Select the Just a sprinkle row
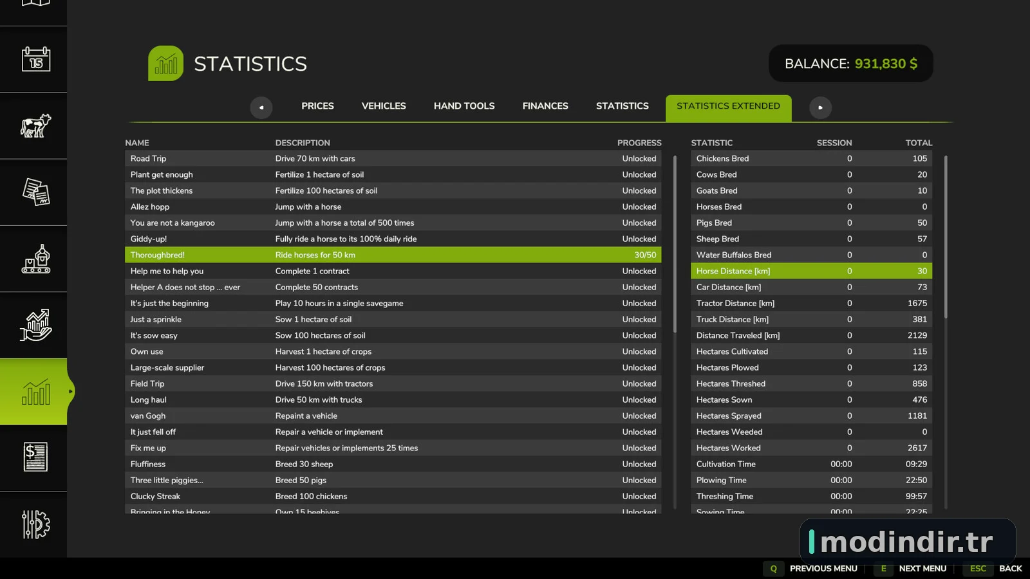The width and height of the screenshot is (1030, 579). pyautogui.click(x=393, y=319)
